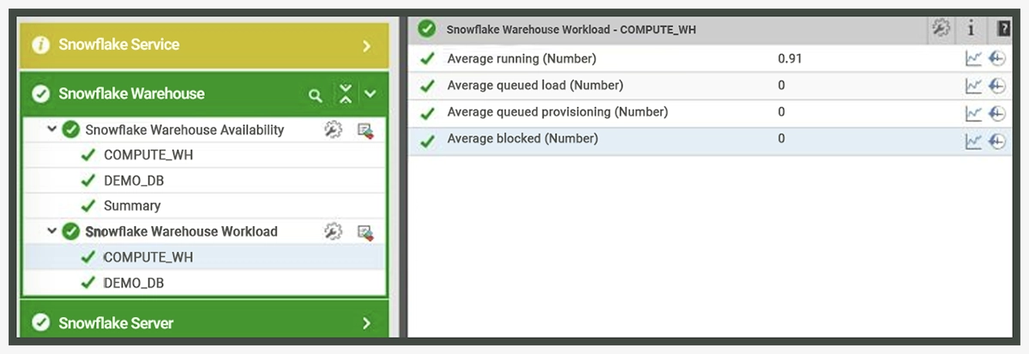Screen dimensions: 1029x354
Task: Open history icon for Average queued provisioning
Action: (996, 113)
